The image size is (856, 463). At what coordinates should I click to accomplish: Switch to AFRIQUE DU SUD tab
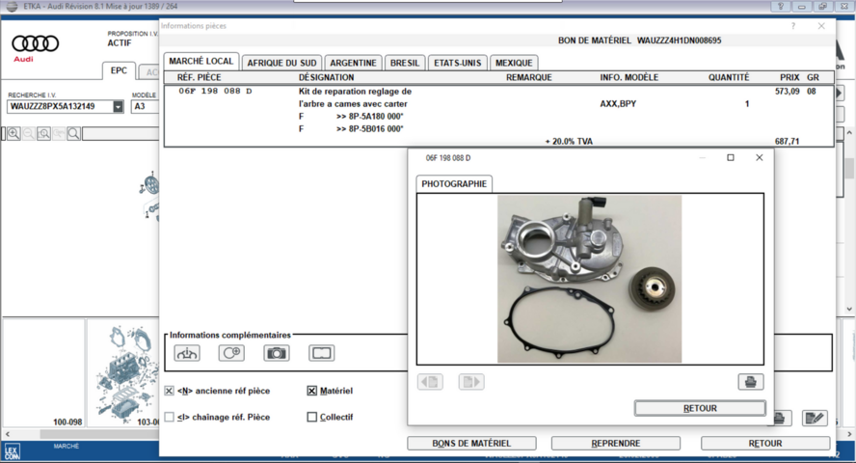click(281, 63)
